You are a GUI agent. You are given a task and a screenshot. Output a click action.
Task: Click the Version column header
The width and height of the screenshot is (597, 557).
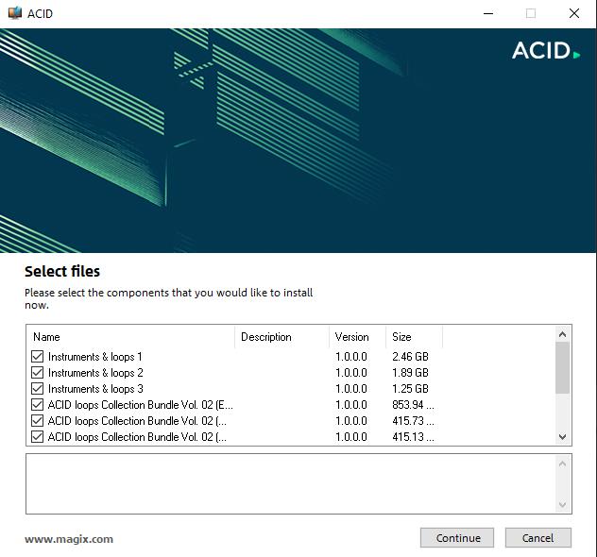pos(357,337)
